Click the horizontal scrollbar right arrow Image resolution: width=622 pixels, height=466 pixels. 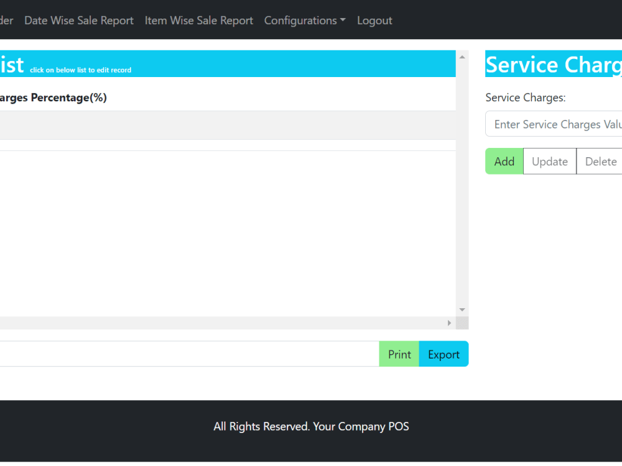tap(449, 322)
